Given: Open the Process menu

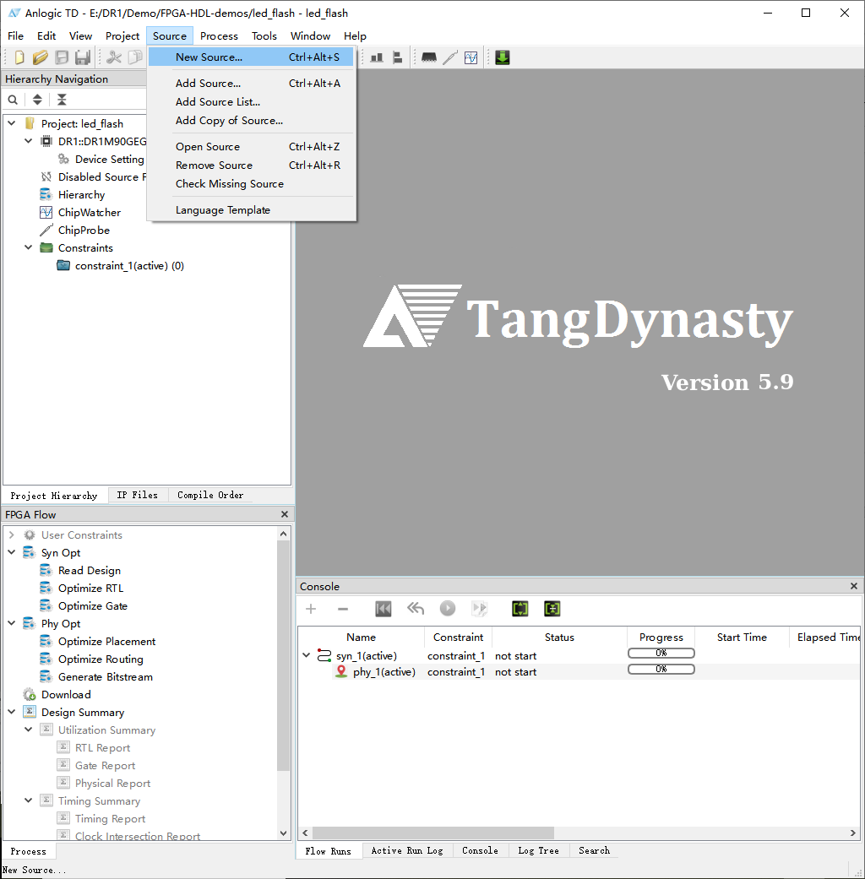Looking at the screenshot, I should 219,35.
